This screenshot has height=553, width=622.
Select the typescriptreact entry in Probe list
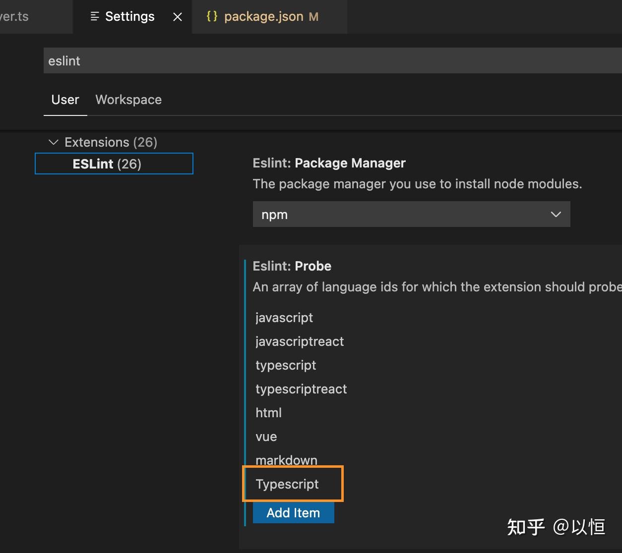tap(301, 389)
